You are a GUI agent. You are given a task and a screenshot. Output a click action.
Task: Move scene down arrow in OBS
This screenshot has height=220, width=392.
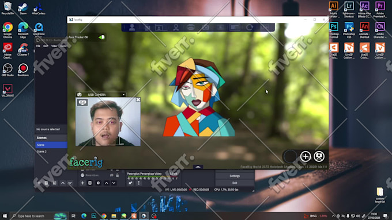70,183
